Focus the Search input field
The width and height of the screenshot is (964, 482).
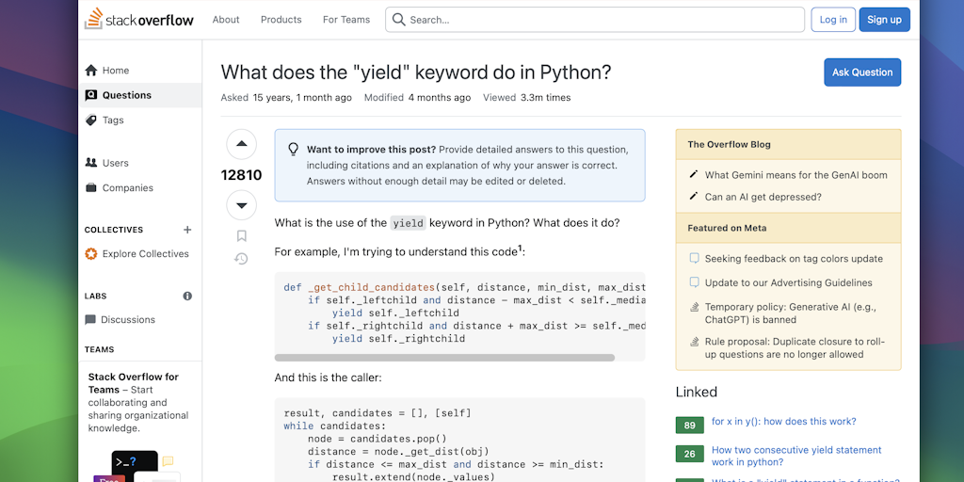coord(602,20)
